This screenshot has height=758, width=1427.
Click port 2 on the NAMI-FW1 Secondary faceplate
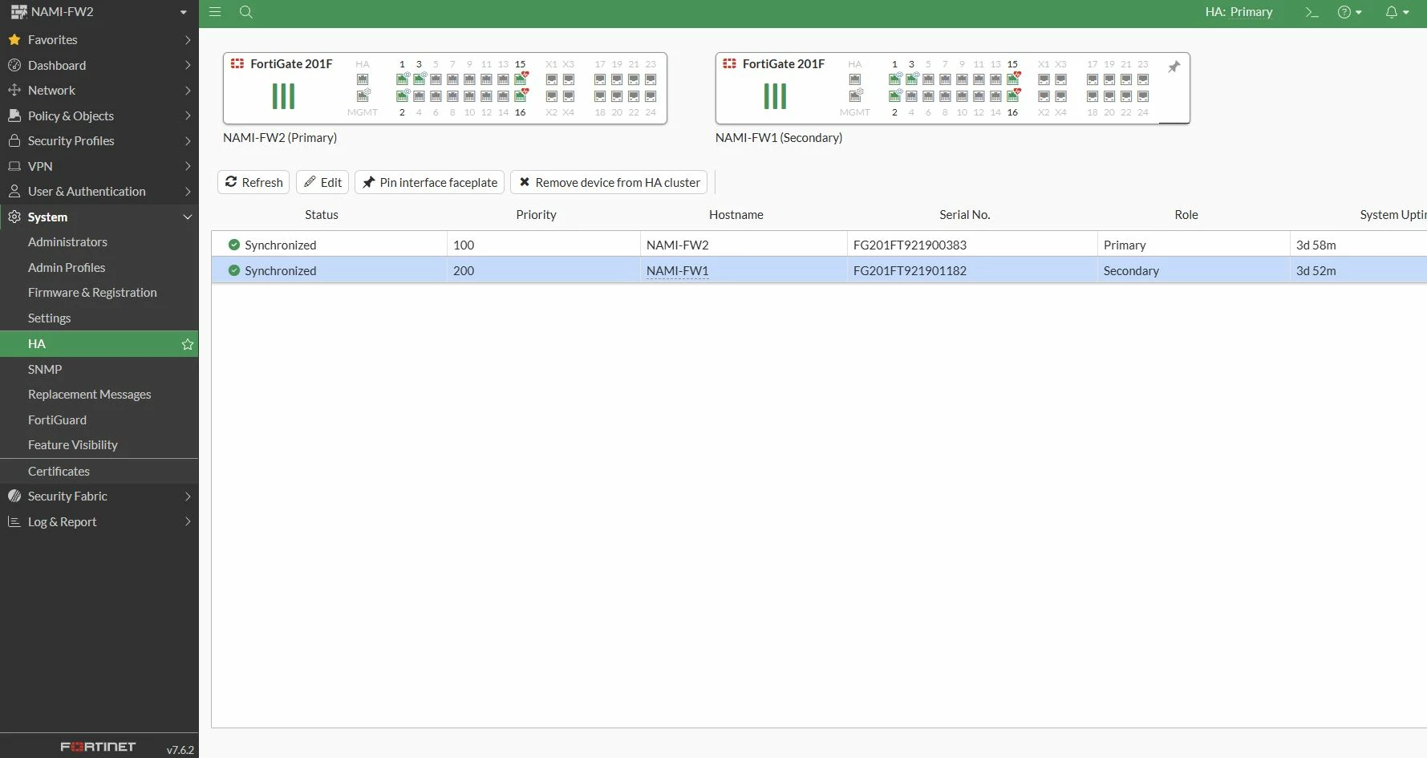[894, 95]
